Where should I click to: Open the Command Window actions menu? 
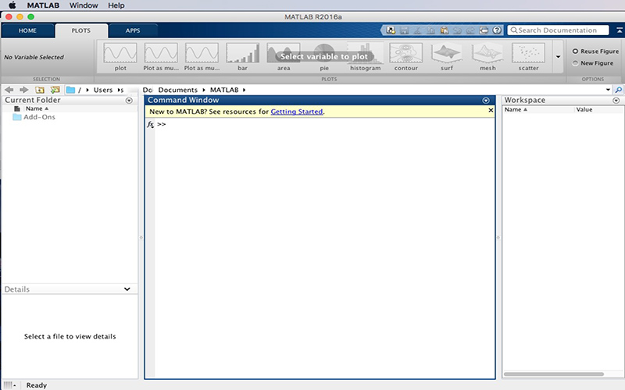point(486,101)
